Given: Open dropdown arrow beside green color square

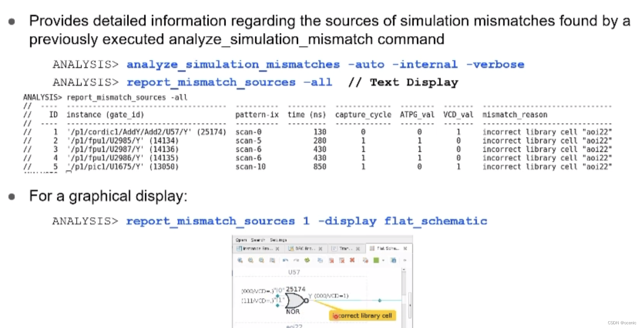Looking at the screenshot, I should pos(383,260).
